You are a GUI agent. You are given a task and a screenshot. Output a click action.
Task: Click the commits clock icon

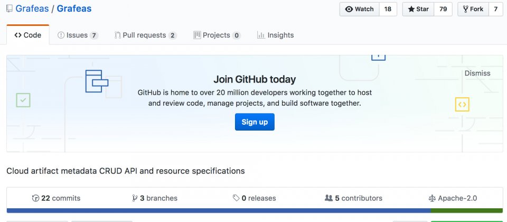35,198
